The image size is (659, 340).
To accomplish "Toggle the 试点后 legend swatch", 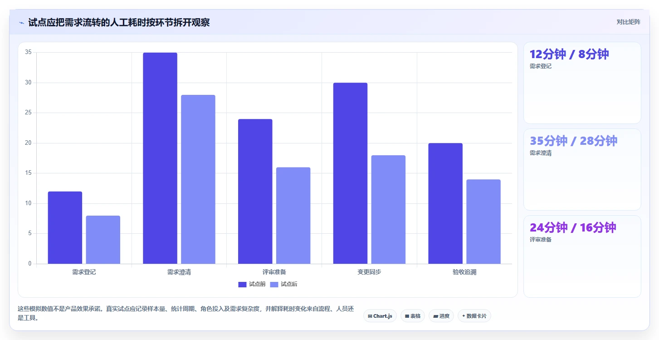I will 274,285.
